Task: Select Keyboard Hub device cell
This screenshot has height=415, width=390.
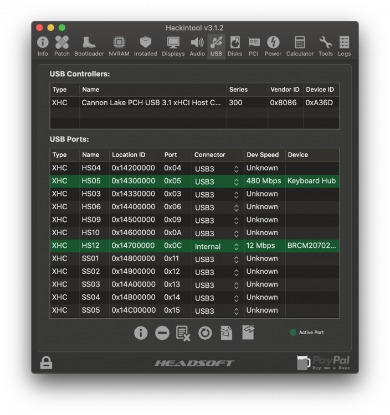Action: [311, 181]
